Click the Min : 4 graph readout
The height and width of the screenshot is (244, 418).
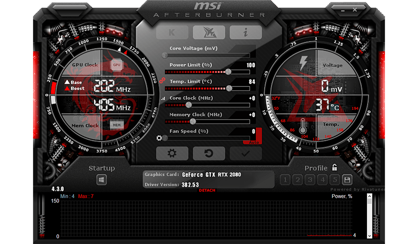[67, 196]
